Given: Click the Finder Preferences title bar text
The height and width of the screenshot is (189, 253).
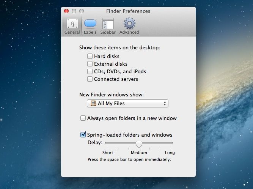Looking at the screenshot, I should [x=129, y=11].
